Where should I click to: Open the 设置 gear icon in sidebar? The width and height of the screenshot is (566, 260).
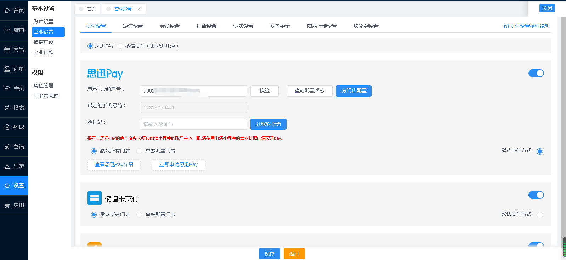click(7, 186)
